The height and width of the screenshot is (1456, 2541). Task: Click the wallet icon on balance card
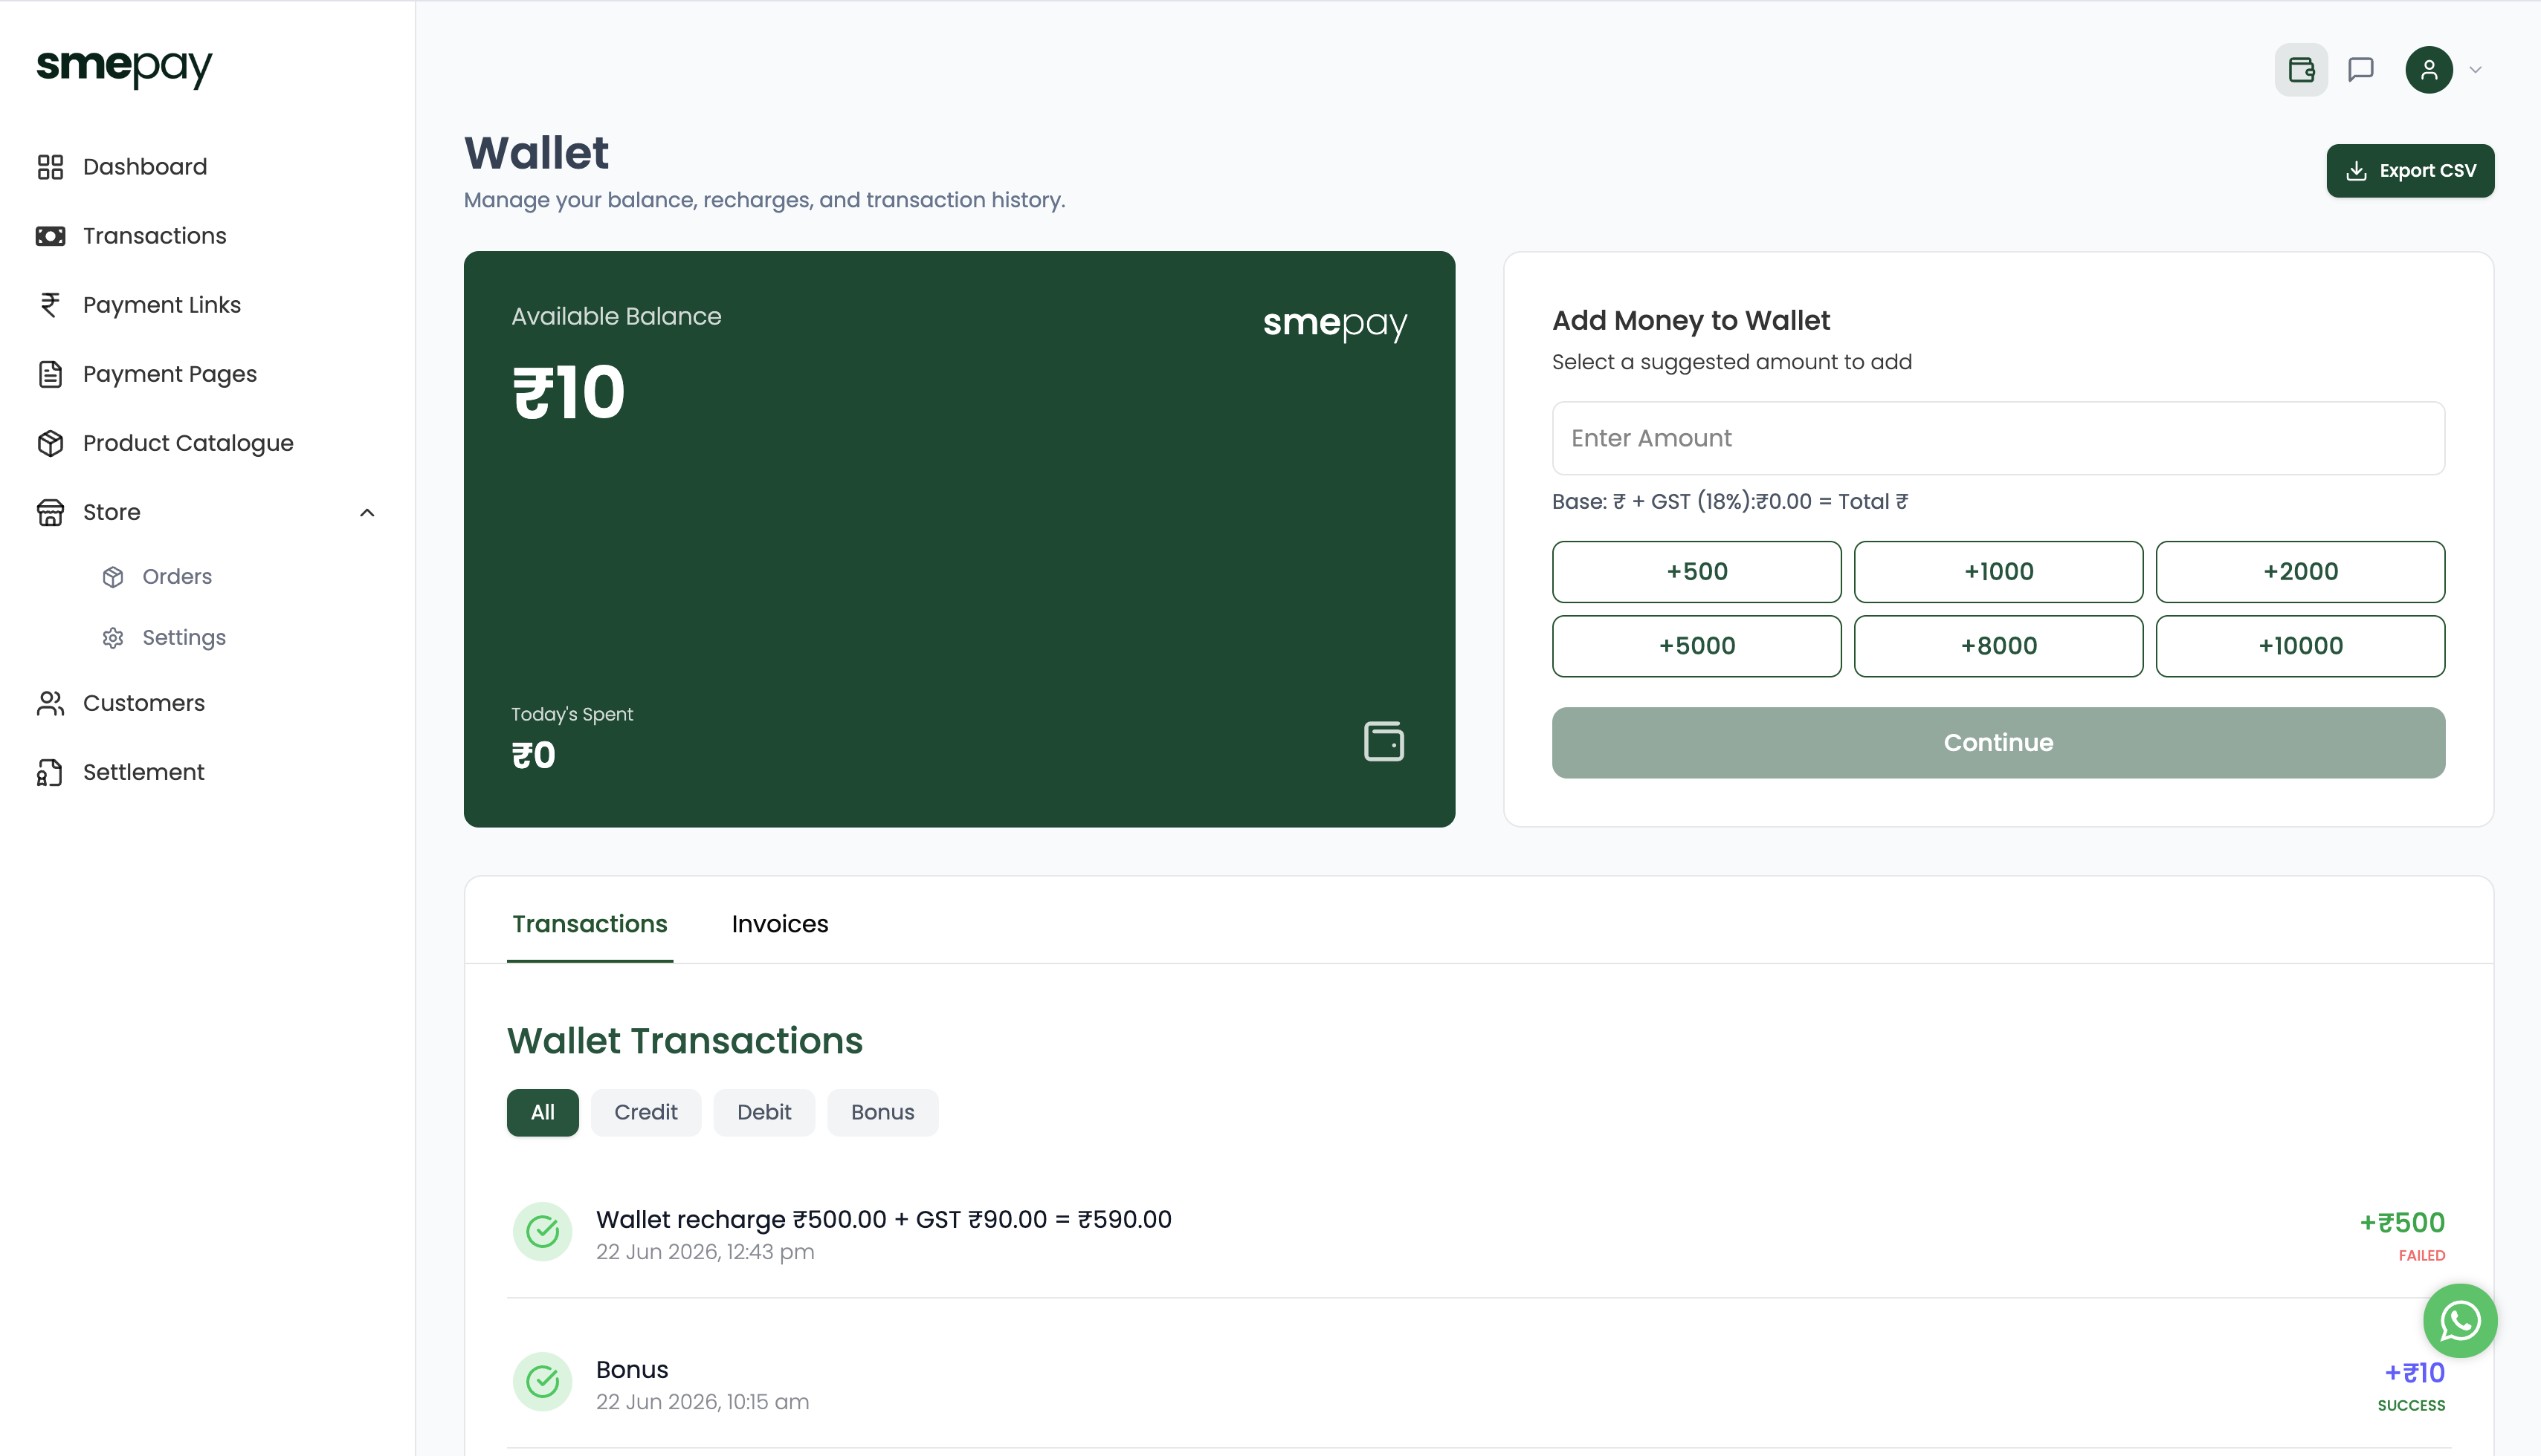pyautogui.click(x=1384, y=741)
